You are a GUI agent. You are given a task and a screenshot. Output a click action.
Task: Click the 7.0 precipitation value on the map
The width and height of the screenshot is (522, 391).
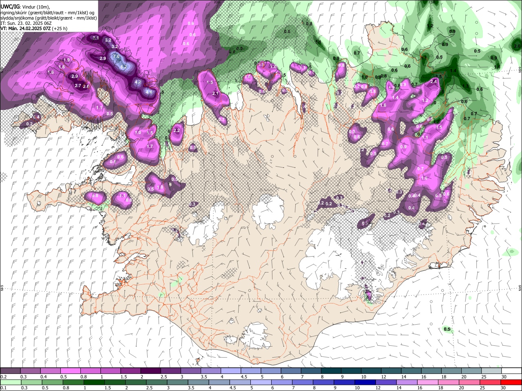click(x=116, y=56)
